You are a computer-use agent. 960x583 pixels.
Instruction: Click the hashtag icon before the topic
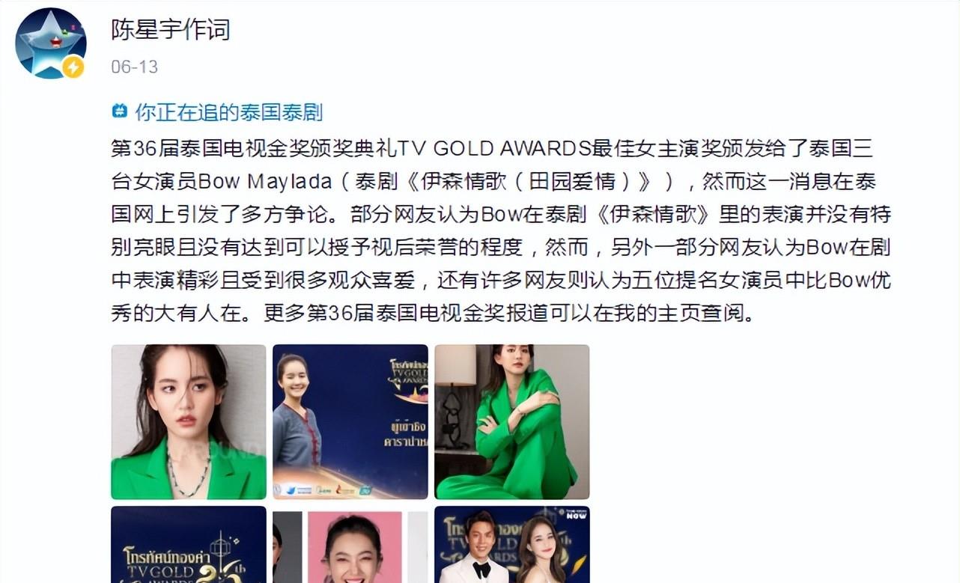point(119,112)
